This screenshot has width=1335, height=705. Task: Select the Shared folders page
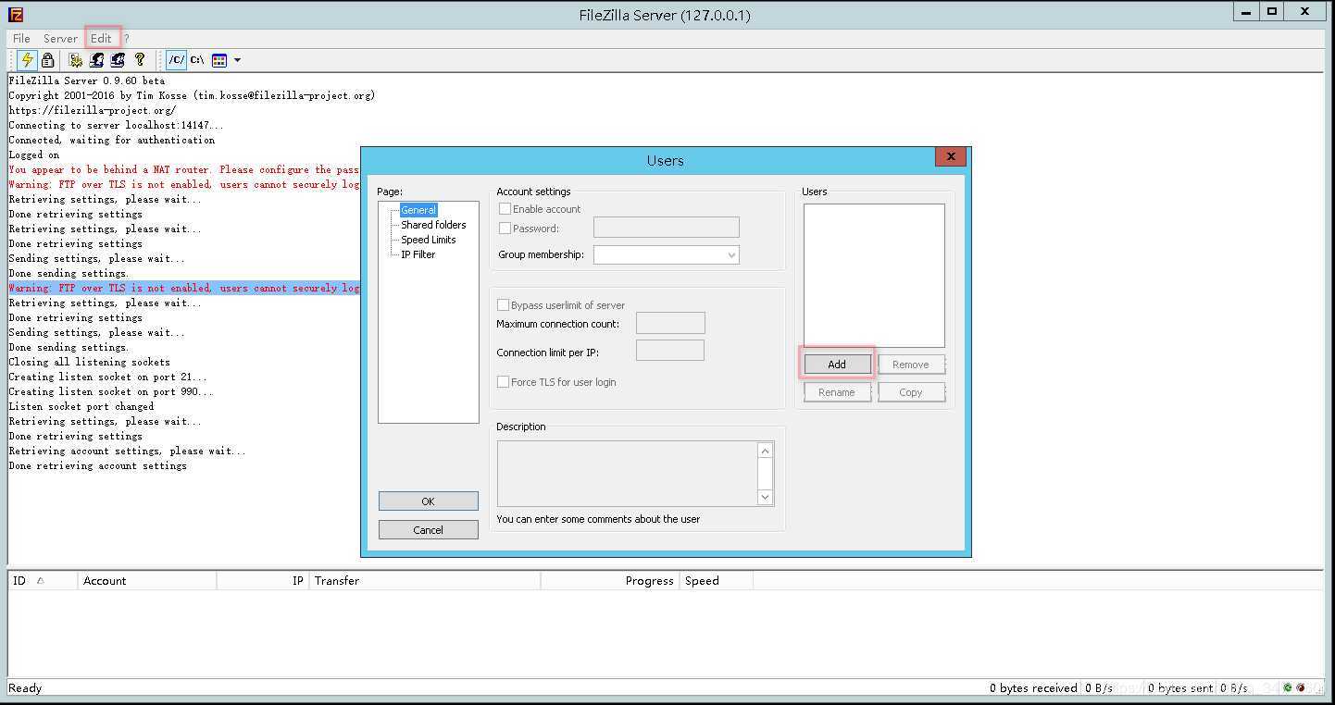pos(433,225)
